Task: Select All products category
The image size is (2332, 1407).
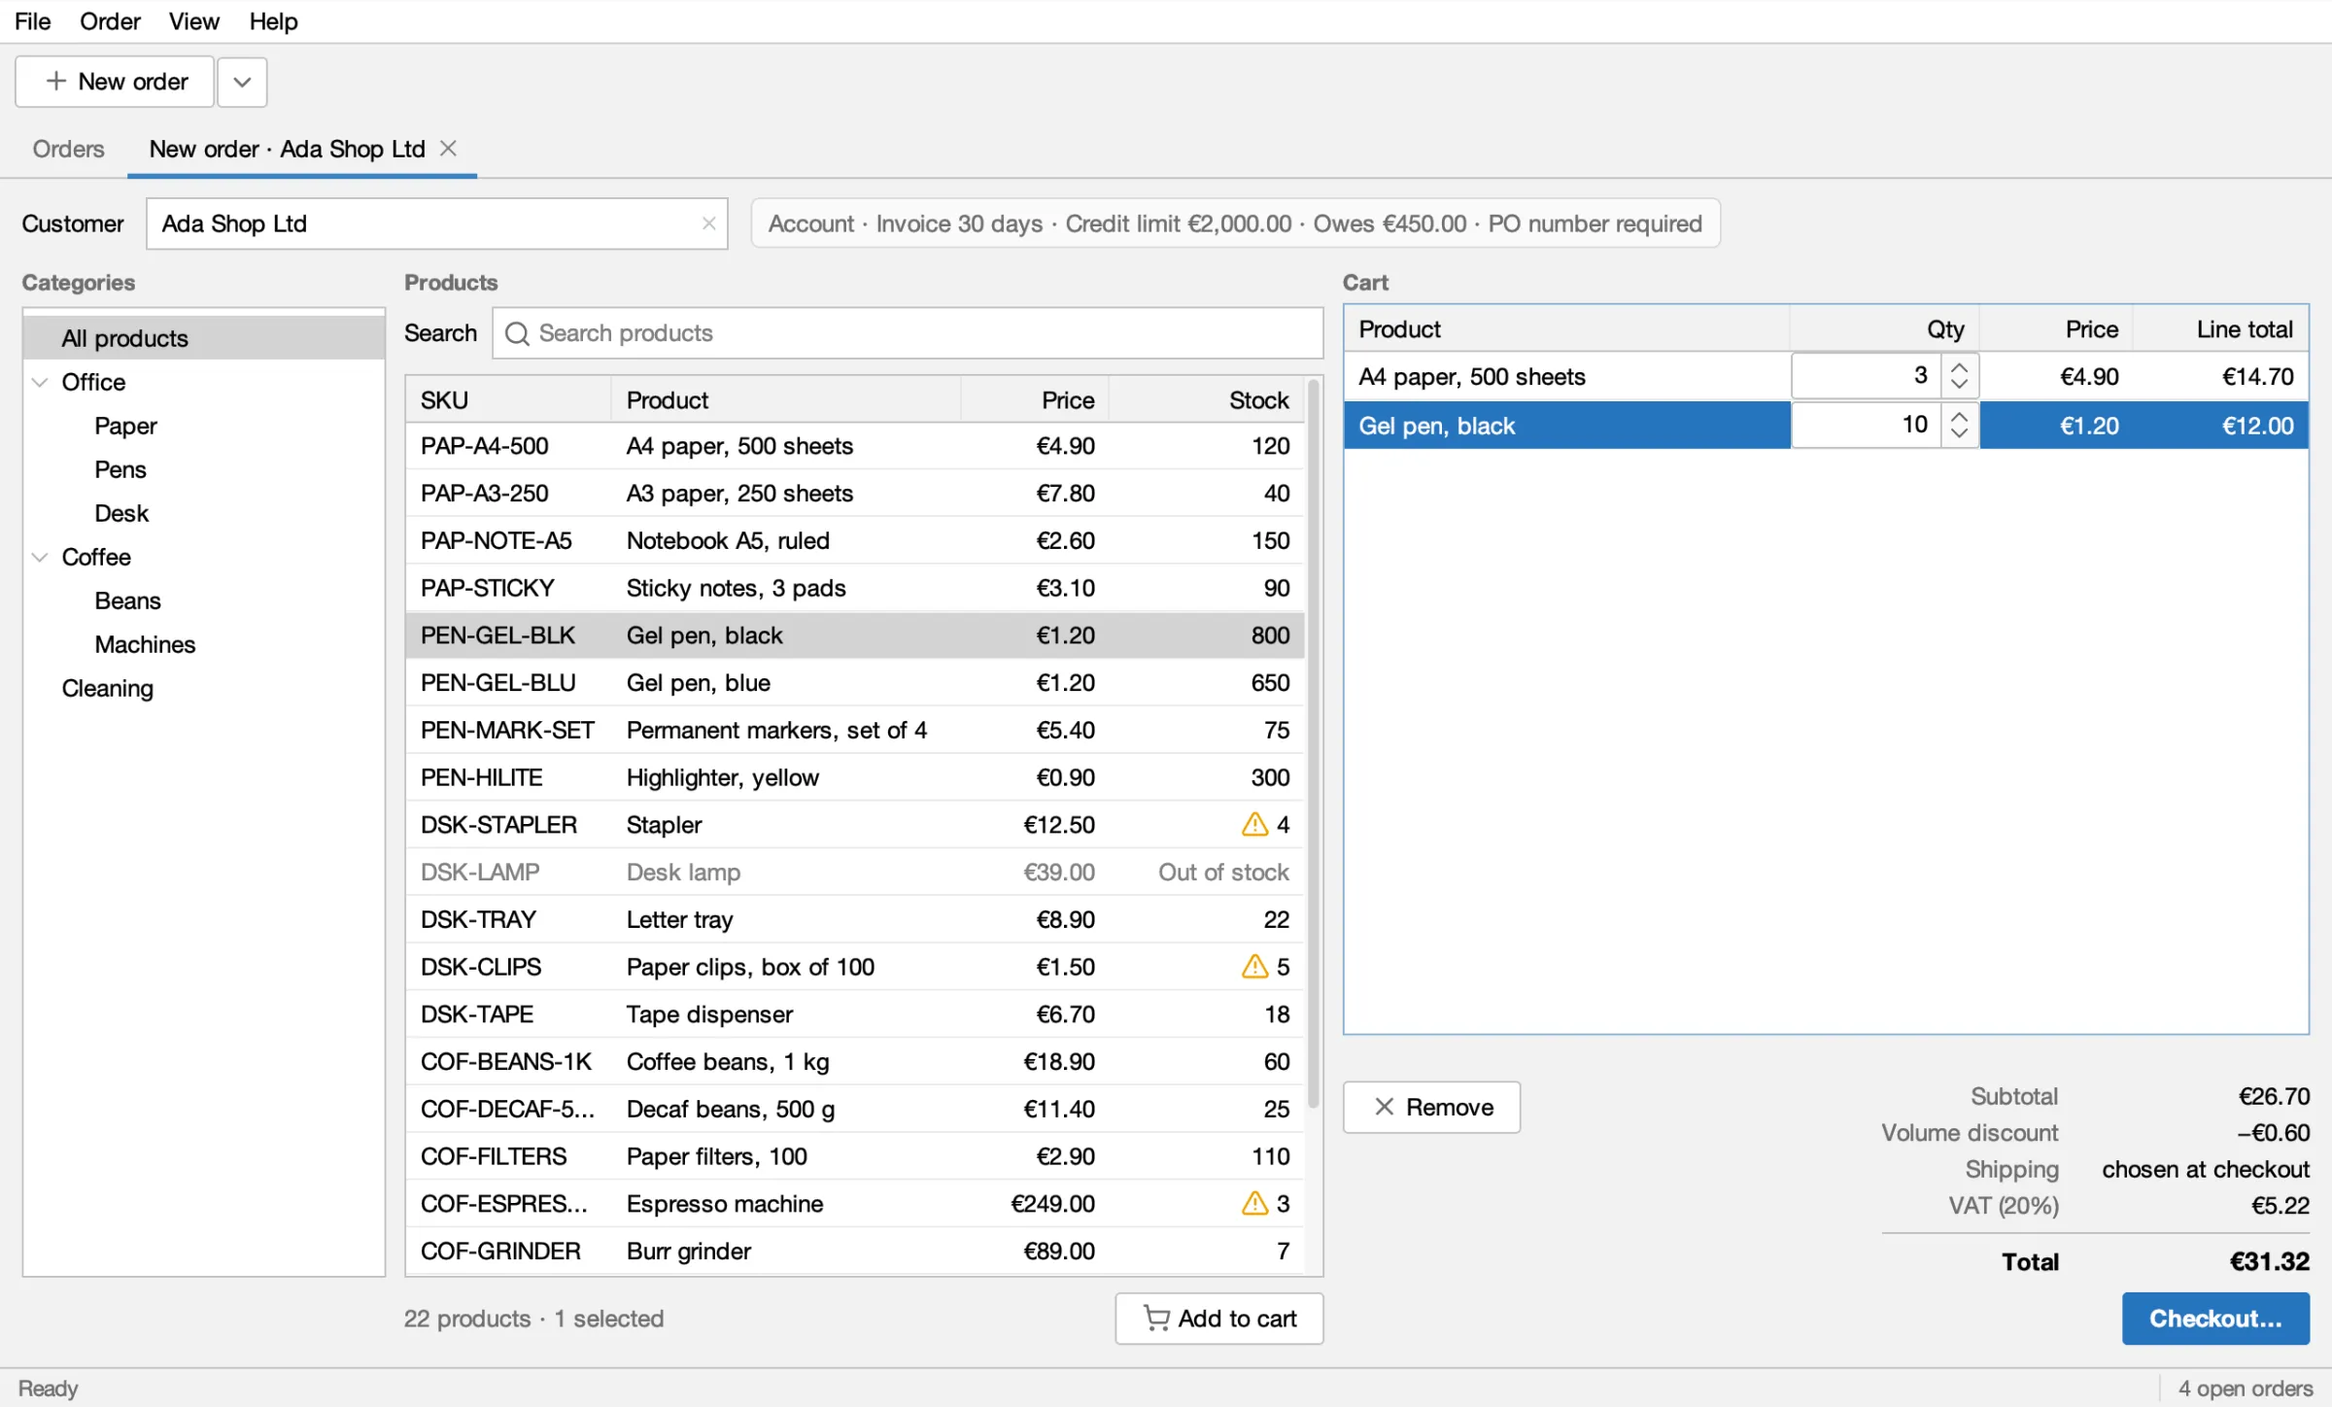Action: tap(204, 338)
